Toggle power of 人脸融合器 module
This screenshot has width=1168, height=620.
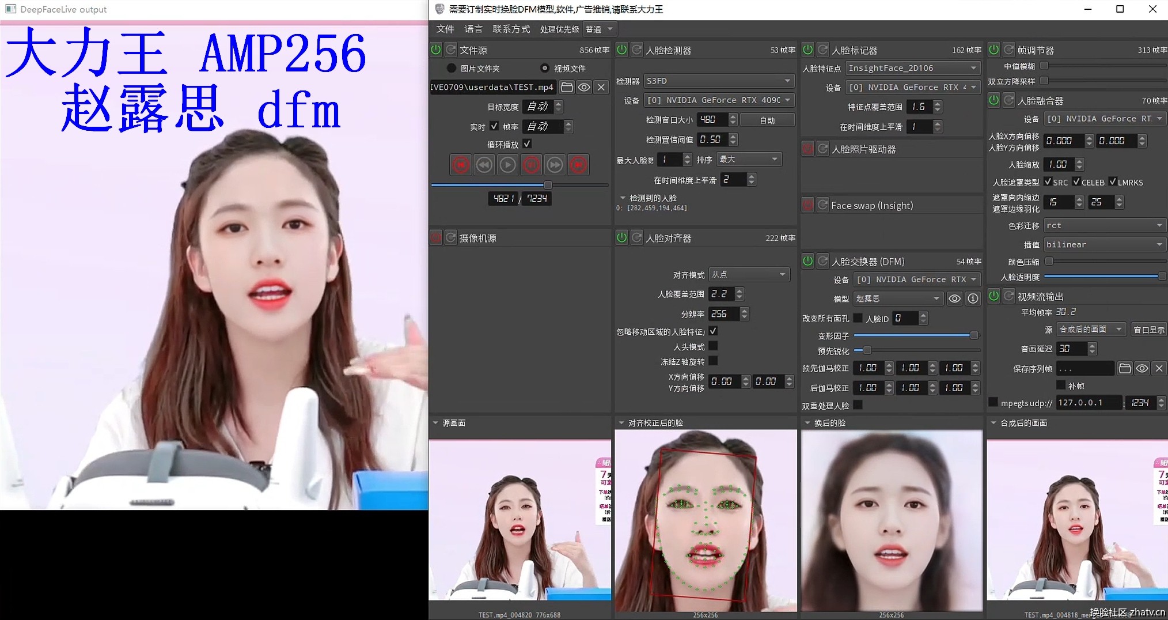tap(994, 100)
